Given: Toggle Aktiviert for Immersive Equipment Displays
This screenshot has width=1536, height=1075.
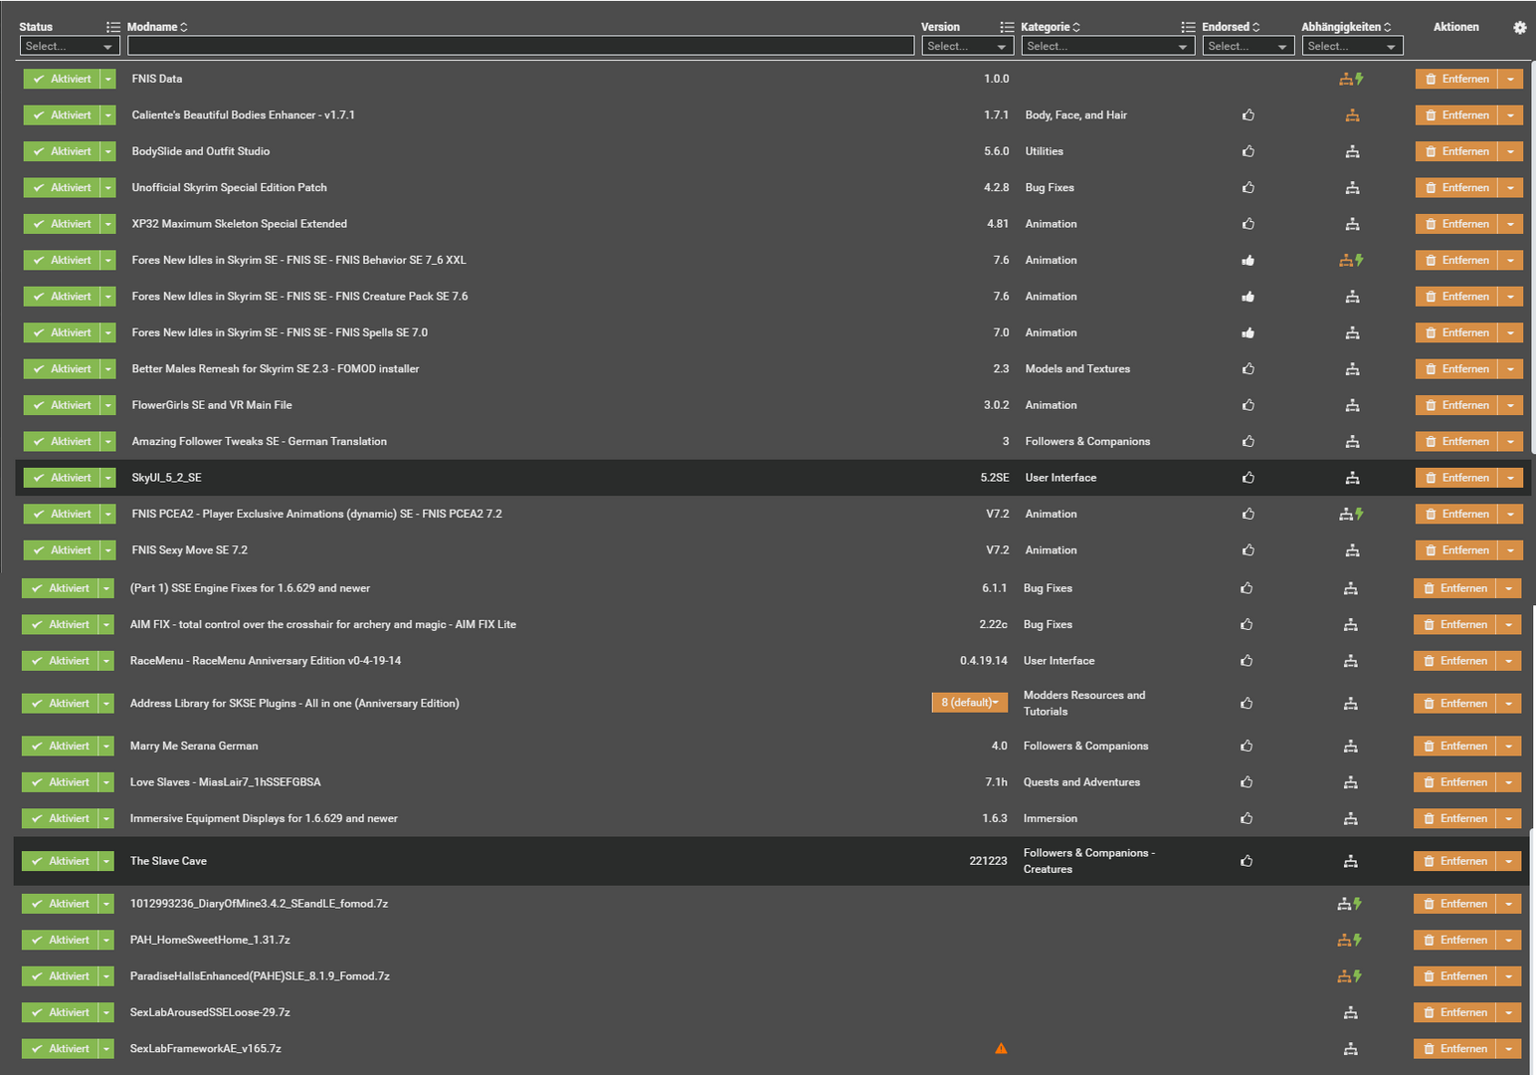Looking at the screenshot, I should pos(60,818).
